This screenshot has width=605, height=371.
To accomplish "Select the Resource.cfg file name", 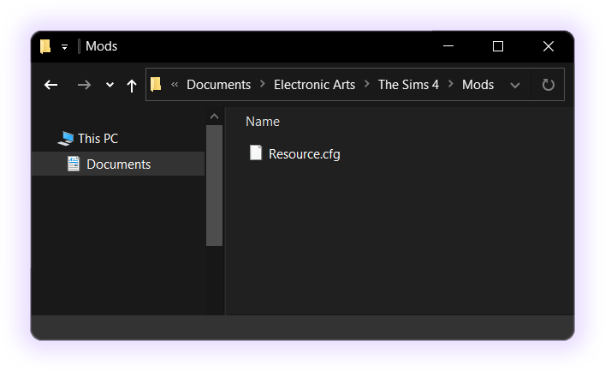I will tap(305, 154).
